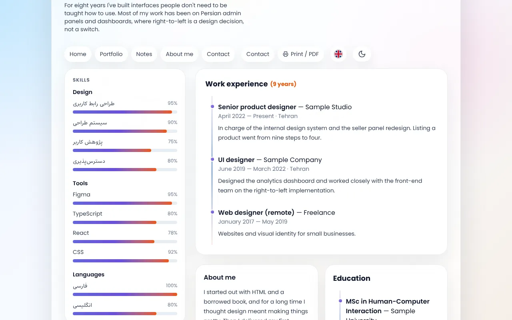
Task: Click the first Contact nav button
Action: point(218,54)
